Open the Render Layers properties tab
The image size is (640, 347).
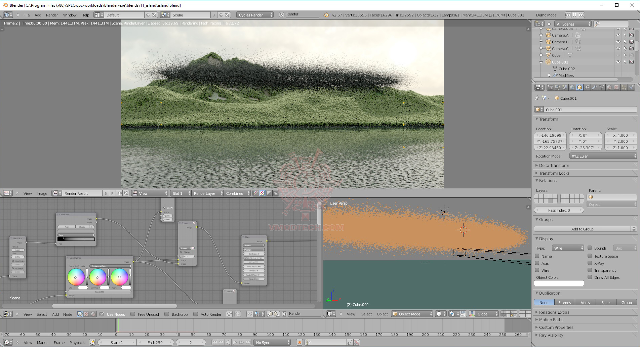557,88
